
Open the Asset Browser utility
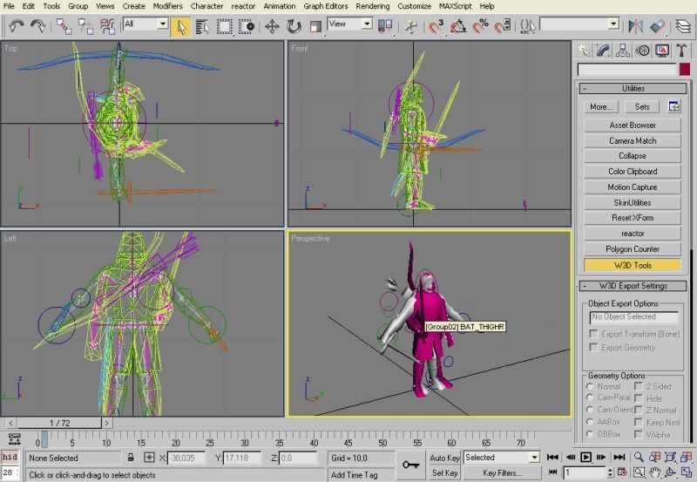633,126
